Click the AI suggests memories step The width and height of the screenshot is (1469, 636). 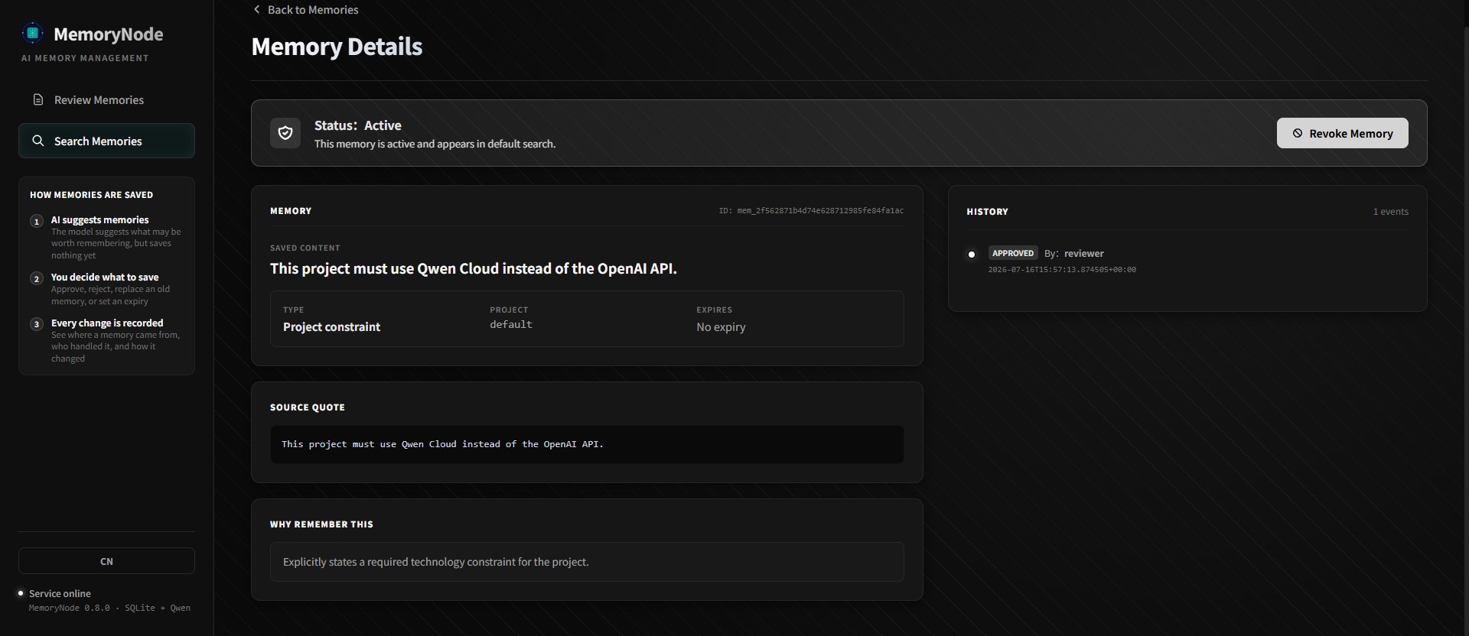click(x=100, y=219)
